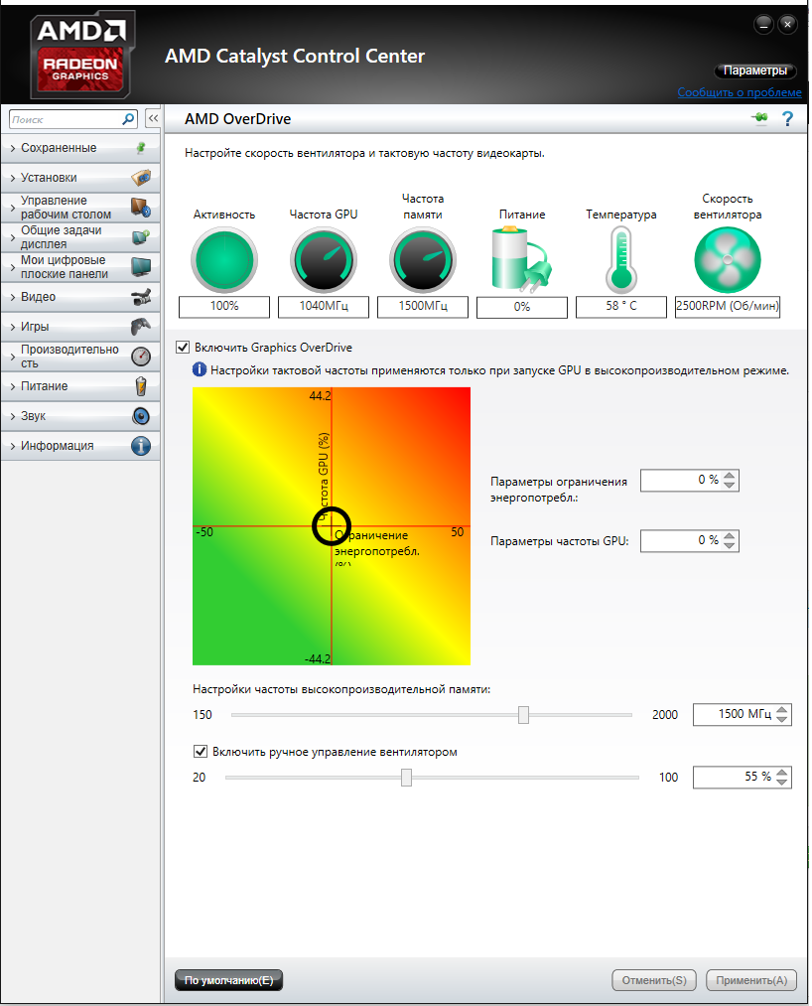Click the Поиск search input field
Screen dimensions: 812x1006
pyautogui.click(x=65, y=119)
